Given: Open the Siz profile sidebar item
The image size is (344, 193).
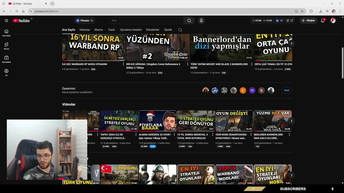Looking at the screenshot, I should [6, 73].
